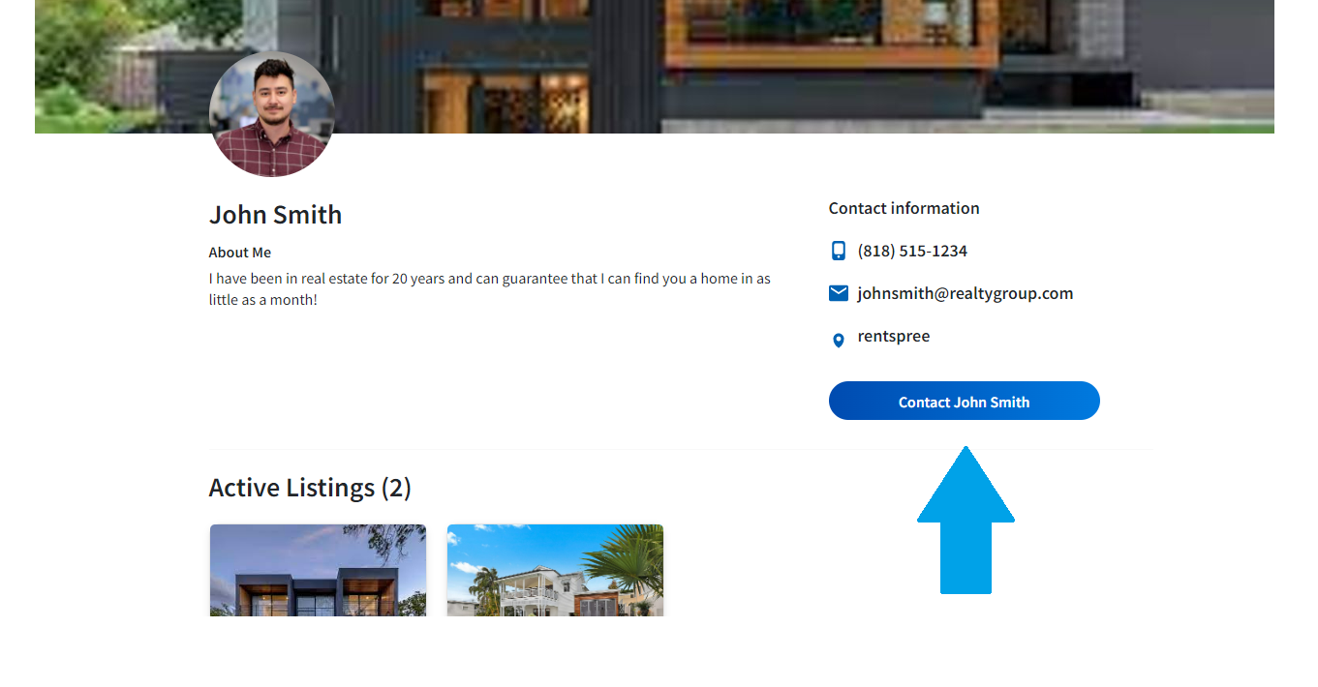Click the listings count (2)
Screen dimensions: 1318x687
(x=396, y=487)
